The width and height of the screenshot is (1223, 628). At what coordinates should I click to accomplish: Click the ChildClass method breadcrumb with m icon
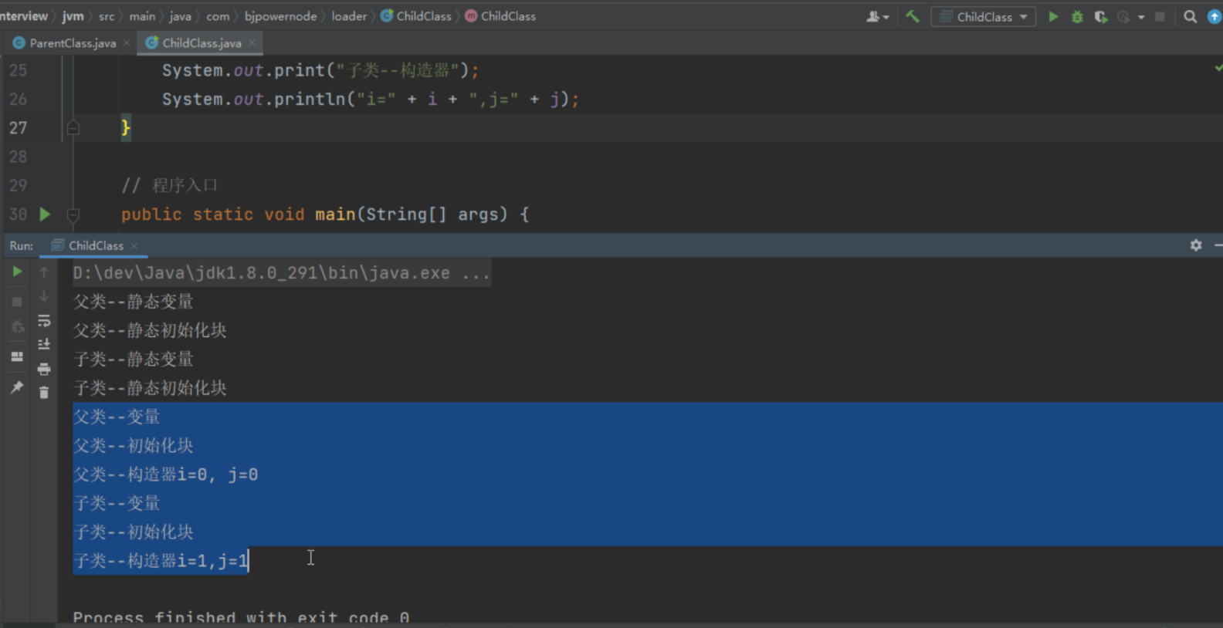500,16
